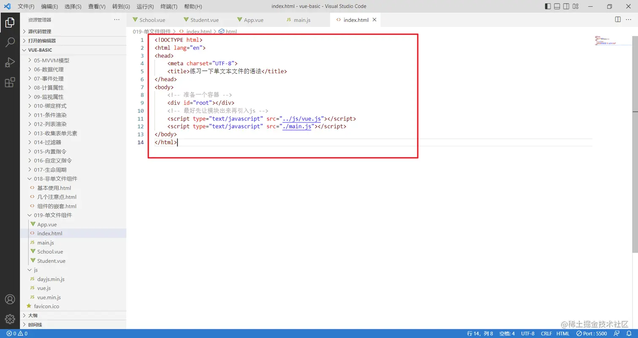
Task: Open 组件的嵌套.html in explorer
Action: 73,206
